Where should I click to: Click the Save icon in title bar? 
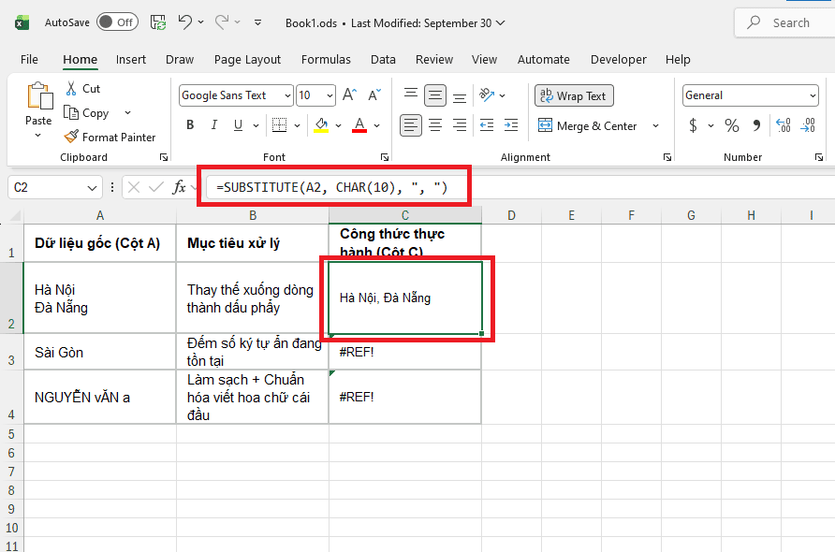point(158,22)
